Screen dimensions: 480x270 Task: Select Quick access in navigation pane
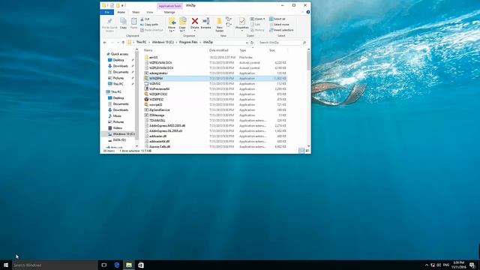(x=119, y=54)
